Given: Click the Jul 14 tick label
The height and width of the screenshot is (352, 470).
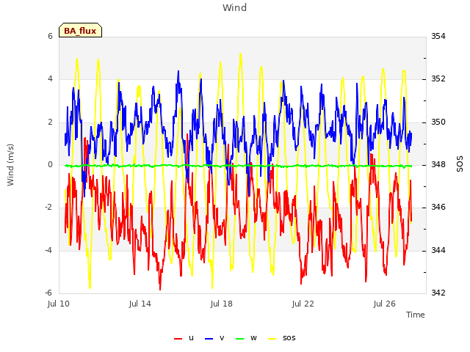Looking at the screenshot, I should click(x=140, y=304).
